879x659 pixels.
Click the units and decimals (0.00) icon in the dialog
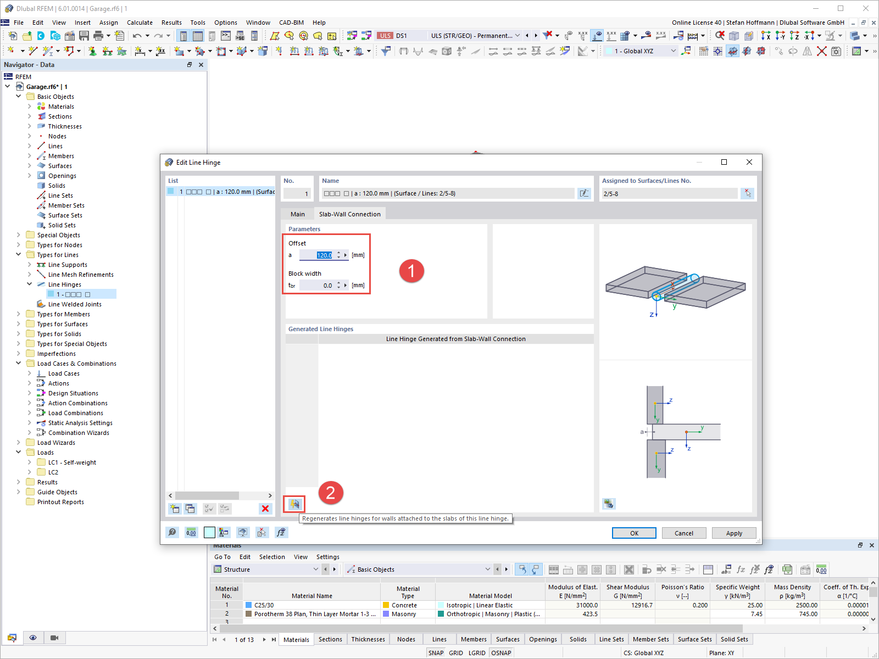(x=191, y=532)
